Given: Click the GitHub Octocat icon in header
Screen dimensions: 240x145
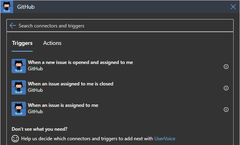Looking at the screenshot, I should click(x=7, y=7).
